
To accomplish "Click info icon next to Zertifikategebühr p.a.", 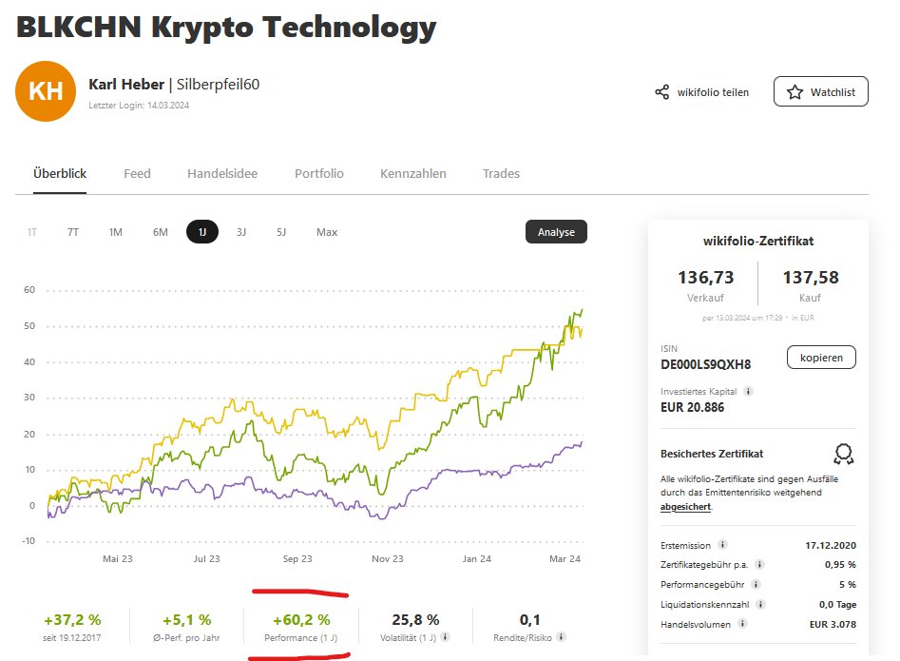I will pos(759,565).
